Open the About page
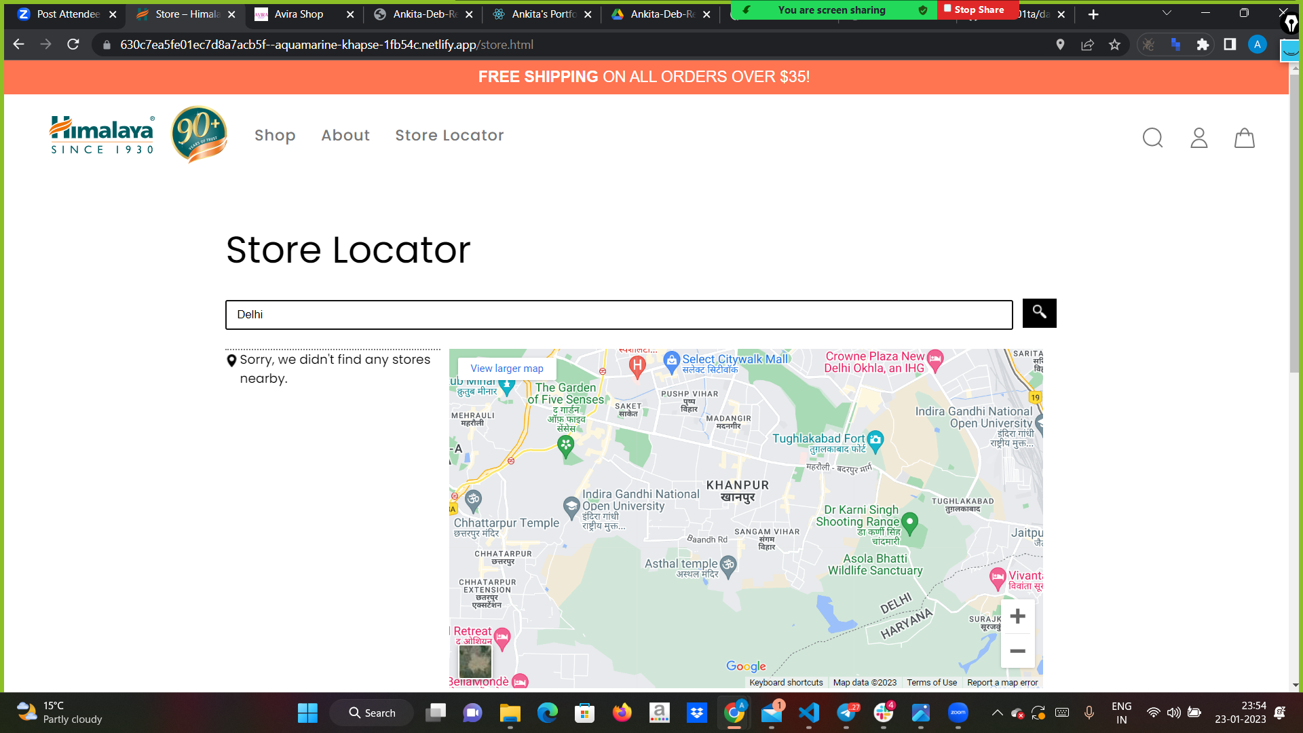 coord(345,135)
